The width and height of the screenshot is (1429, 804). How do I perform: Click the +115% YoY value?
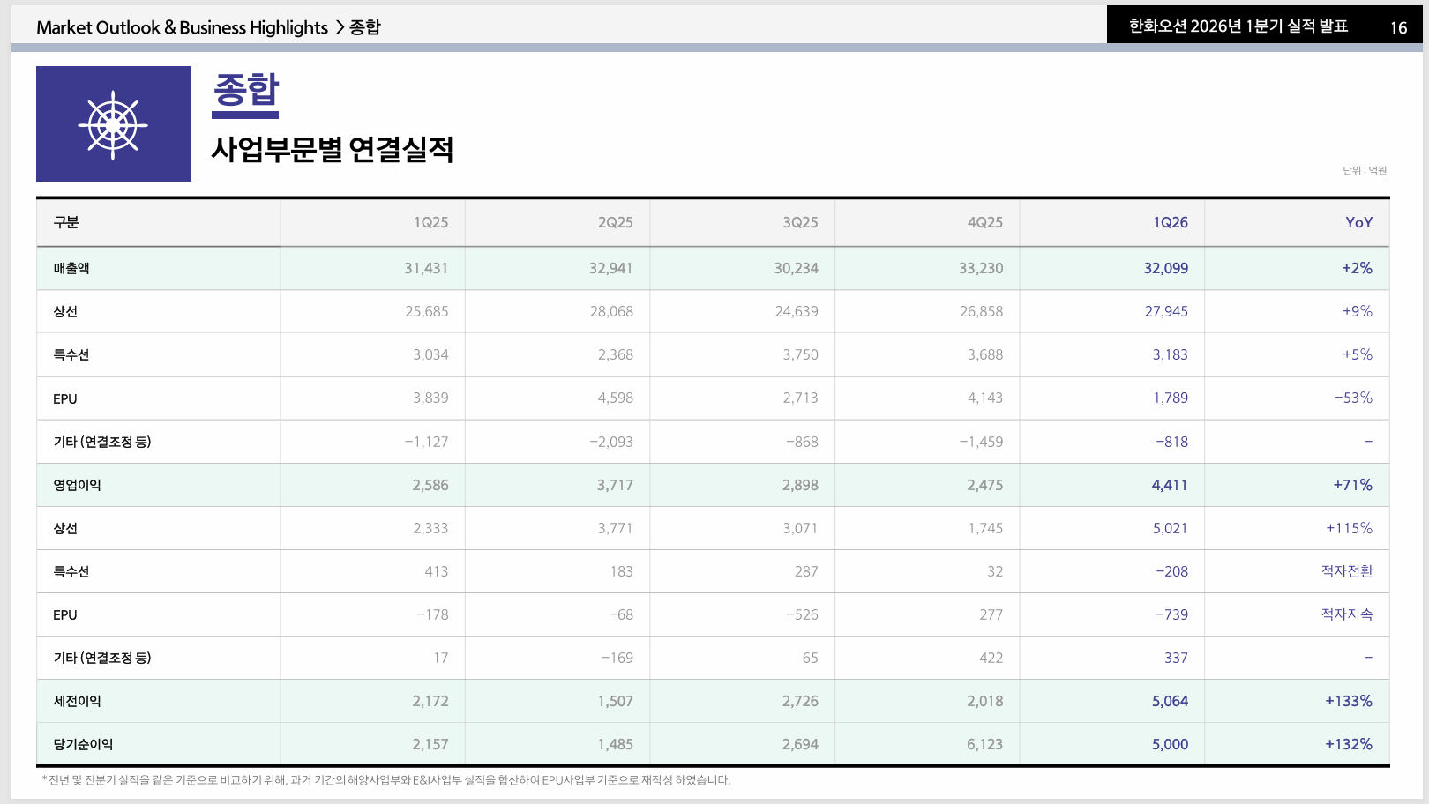click(x=1350, y=528)
